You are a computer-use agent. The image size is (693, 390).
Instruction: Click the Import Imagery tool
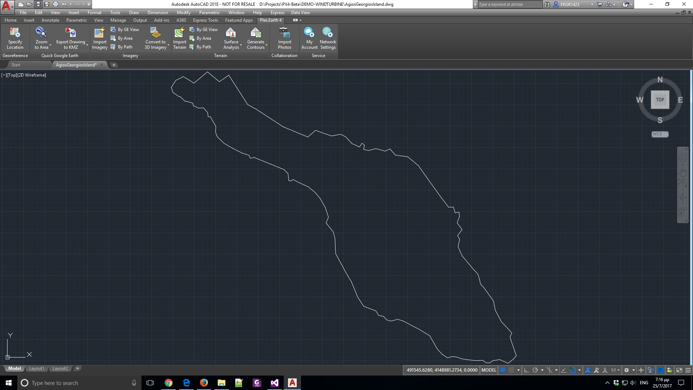pyautogui.click(x=100, y=38)
